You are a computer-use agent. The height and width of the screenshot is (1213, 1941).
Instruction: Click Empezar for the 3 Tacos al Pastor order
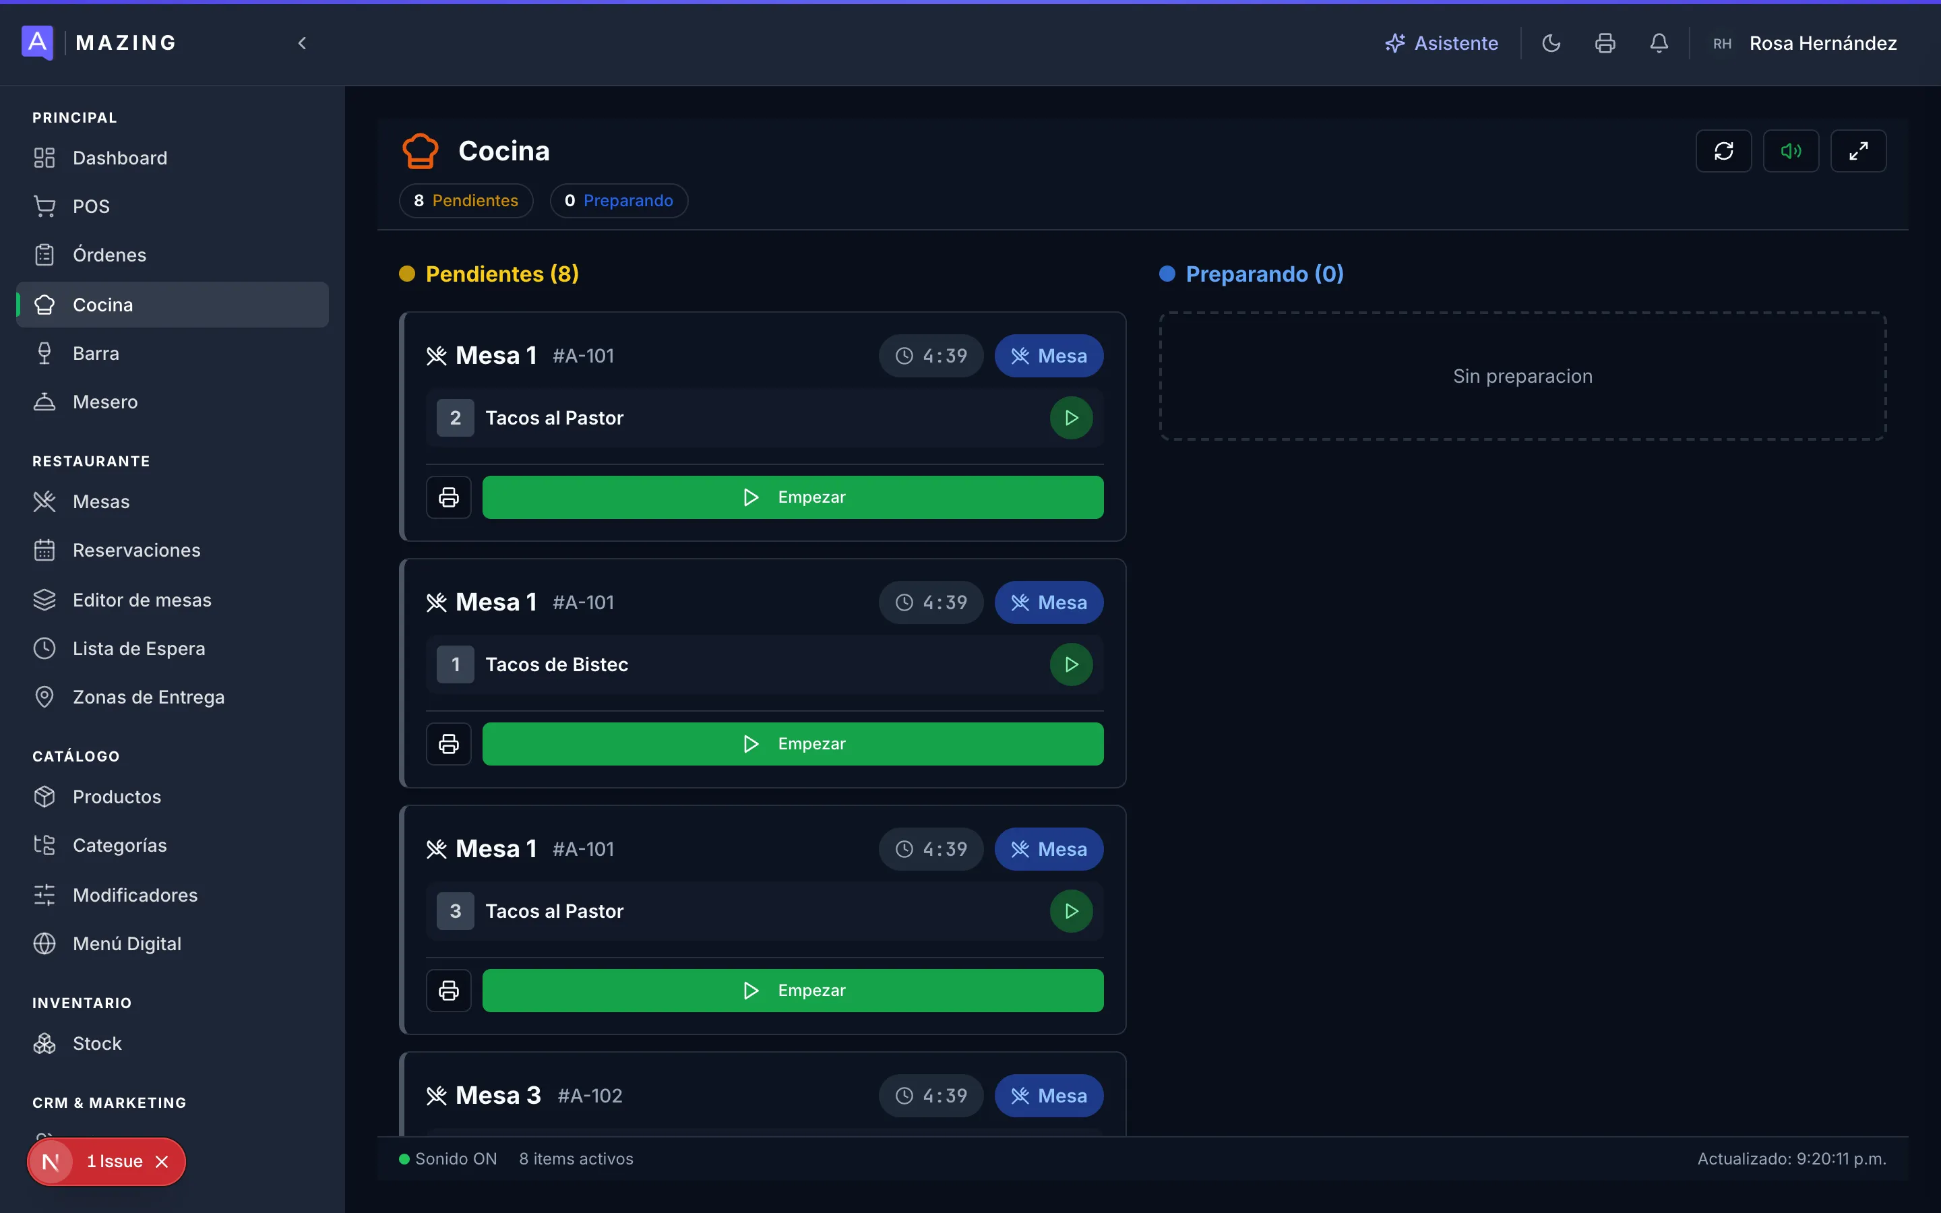tap(793, 991)
